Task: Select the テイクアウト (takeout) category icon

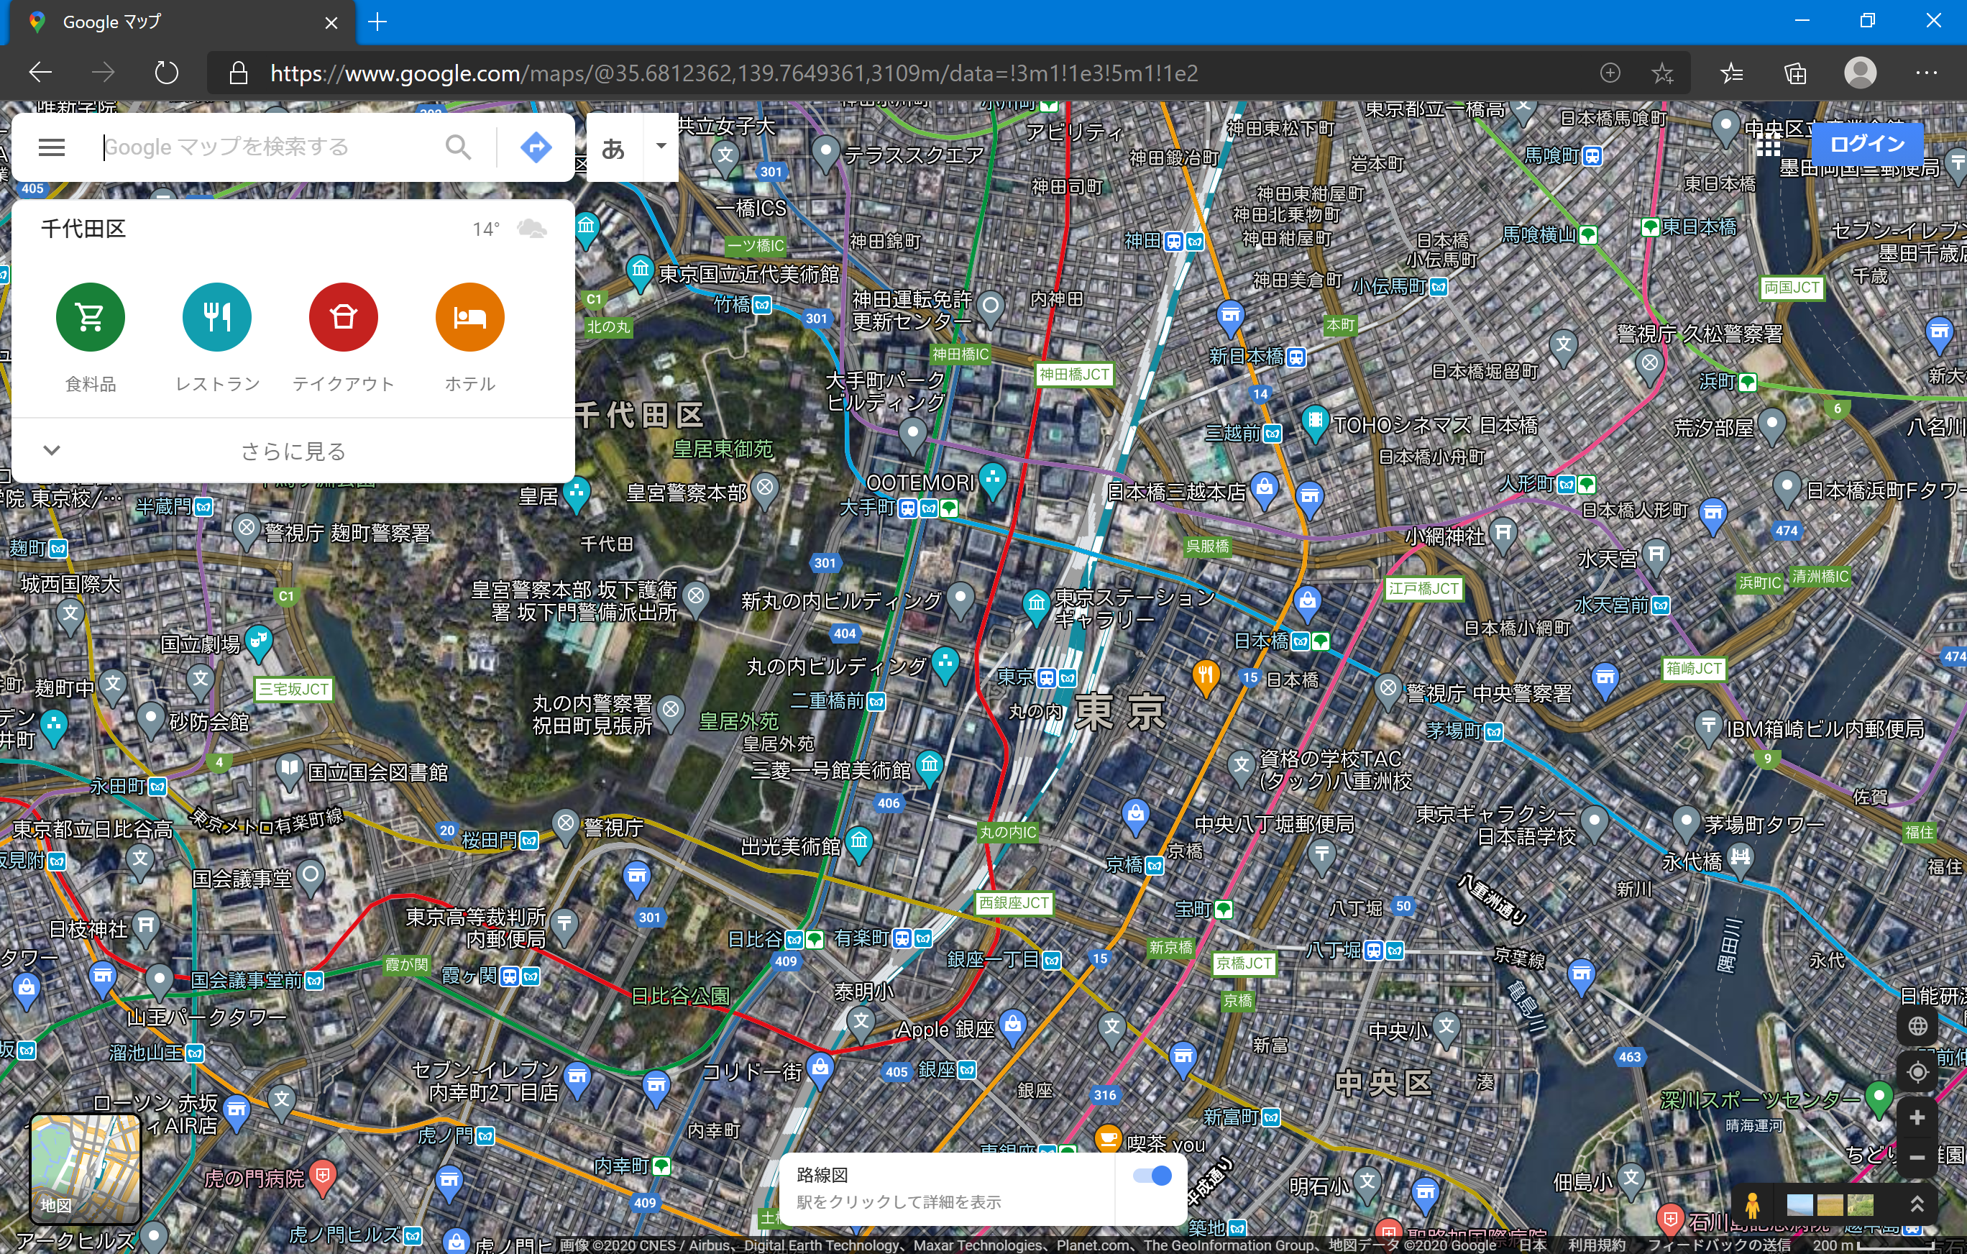Action: [342, 317]
